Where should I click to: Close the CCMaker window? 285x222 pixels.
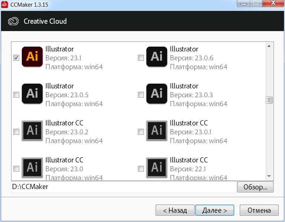pyautogui.click(x=273, y=3)
